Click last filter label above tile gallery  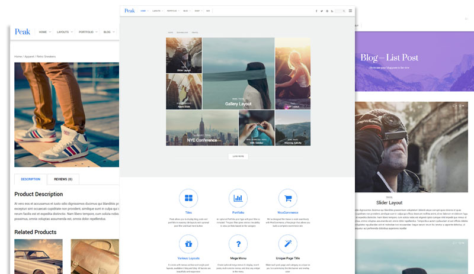pyautogui.click(x=195, y=33)
